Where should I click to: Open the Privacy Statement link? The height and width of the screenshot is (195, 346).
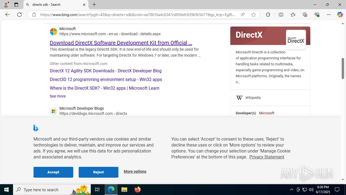267,157
